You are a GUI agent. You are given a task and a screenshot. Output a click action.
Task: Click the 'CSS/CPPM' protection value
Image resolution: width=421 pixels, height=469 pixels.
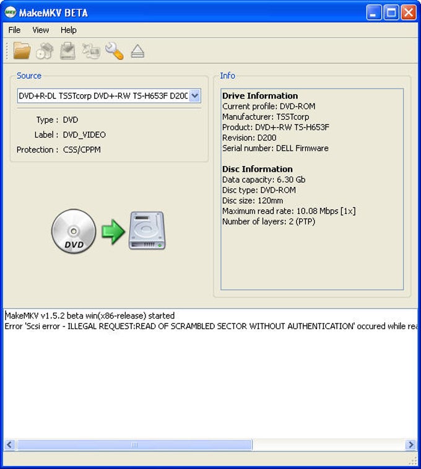(82, 149)
